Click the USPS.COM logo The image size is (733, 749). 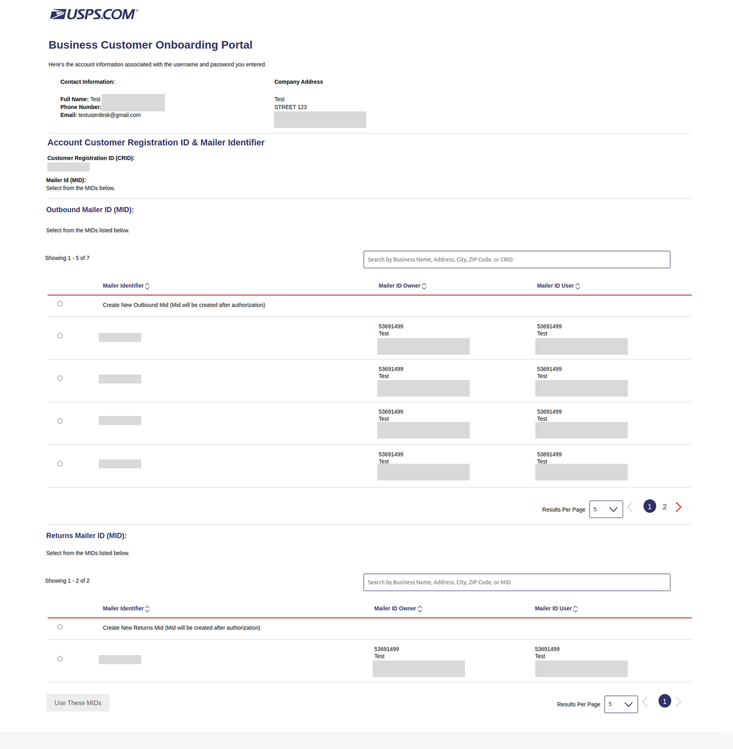94,14
